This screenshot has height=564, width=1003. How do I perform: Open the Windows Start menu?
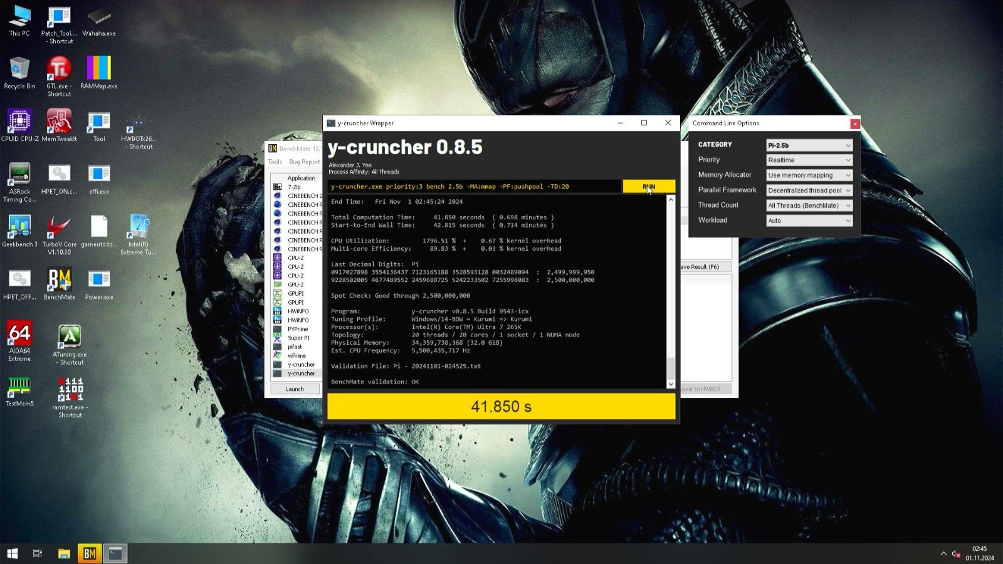12,553
